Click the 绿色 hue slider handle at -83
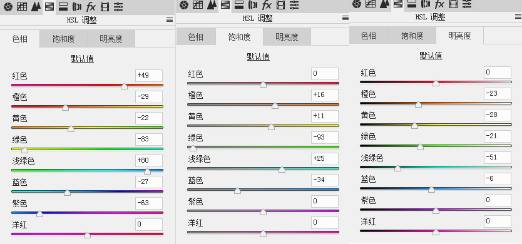 coord(24,150)
